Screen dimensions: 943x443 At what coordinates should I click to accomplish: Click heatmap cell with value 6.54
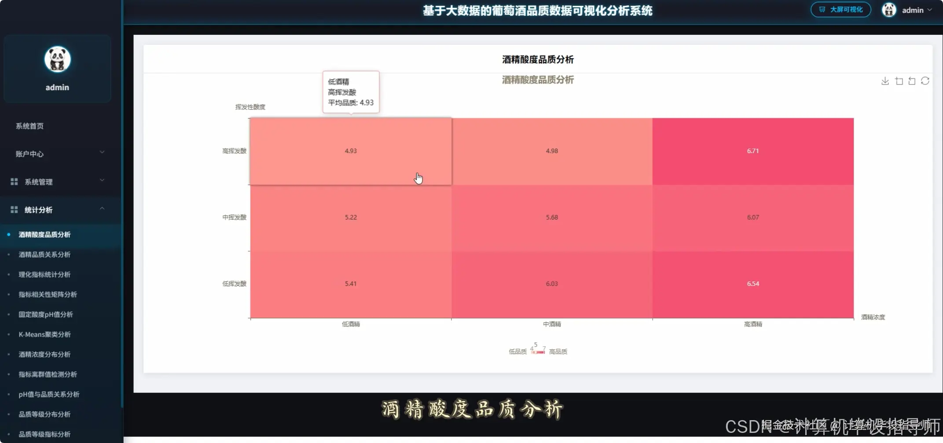[753, 284]
